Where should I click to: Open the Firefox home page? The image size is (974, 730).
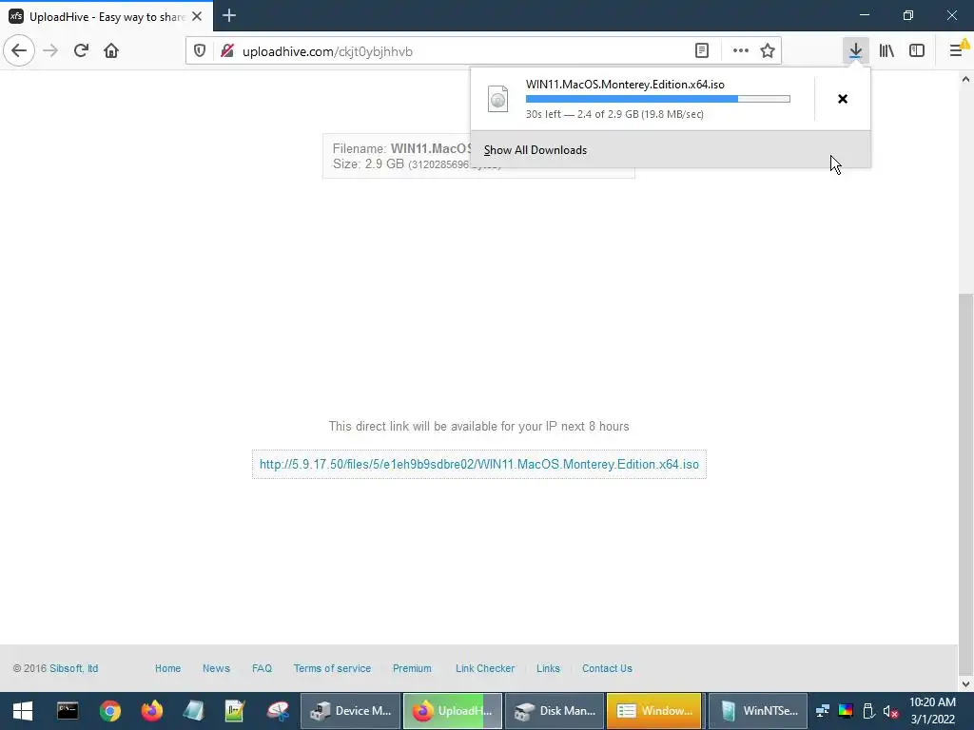coord(111,50)
